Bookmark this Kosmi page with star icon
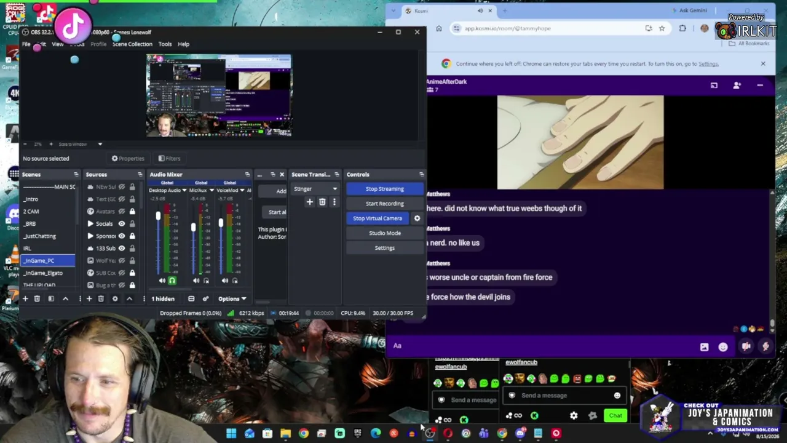Screen dimensions: 787x443 point(662,28)
